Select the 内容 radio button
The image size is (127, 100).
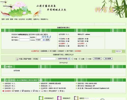click(87, 59)
